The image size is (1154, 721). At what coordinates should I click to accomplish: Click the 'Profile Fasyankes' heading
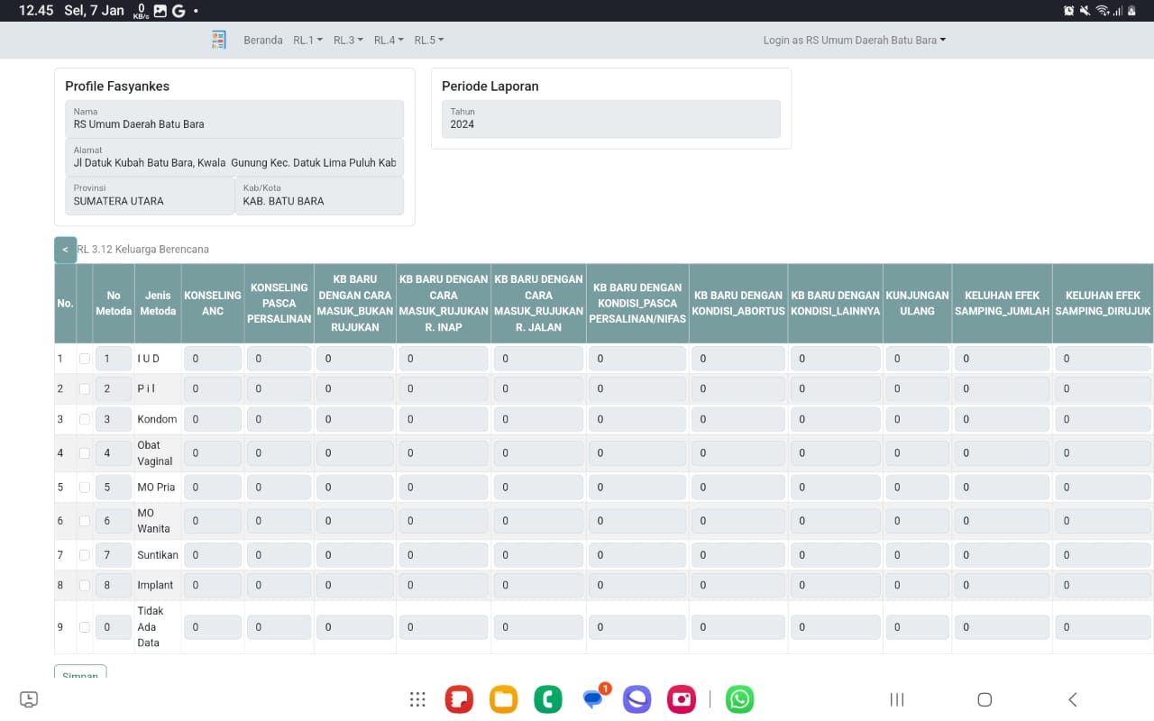tap(117, 87)
